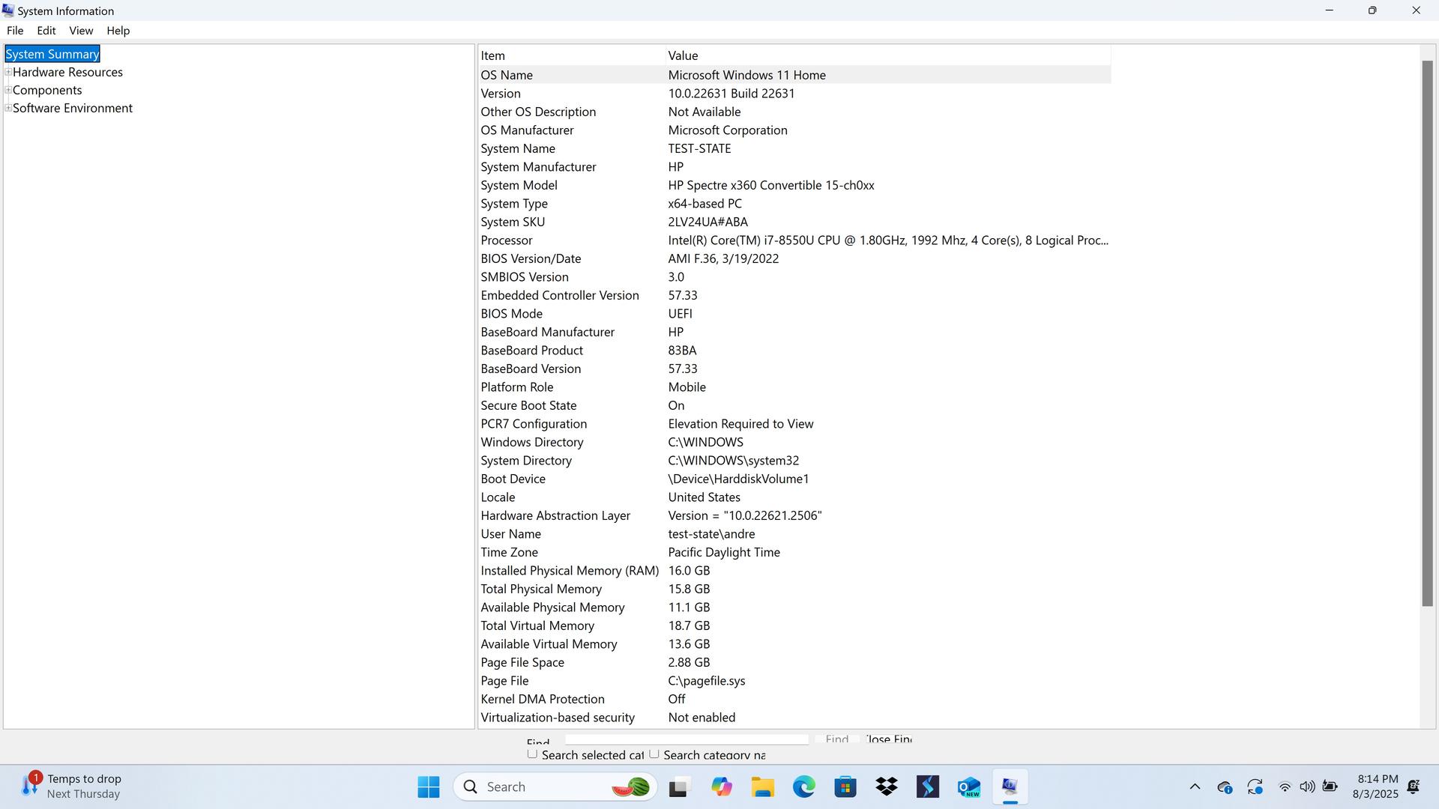This screenshot has height=809, width=1439.
Task: Open the clock showing 8:14 PM
Action: (1375, 787)
